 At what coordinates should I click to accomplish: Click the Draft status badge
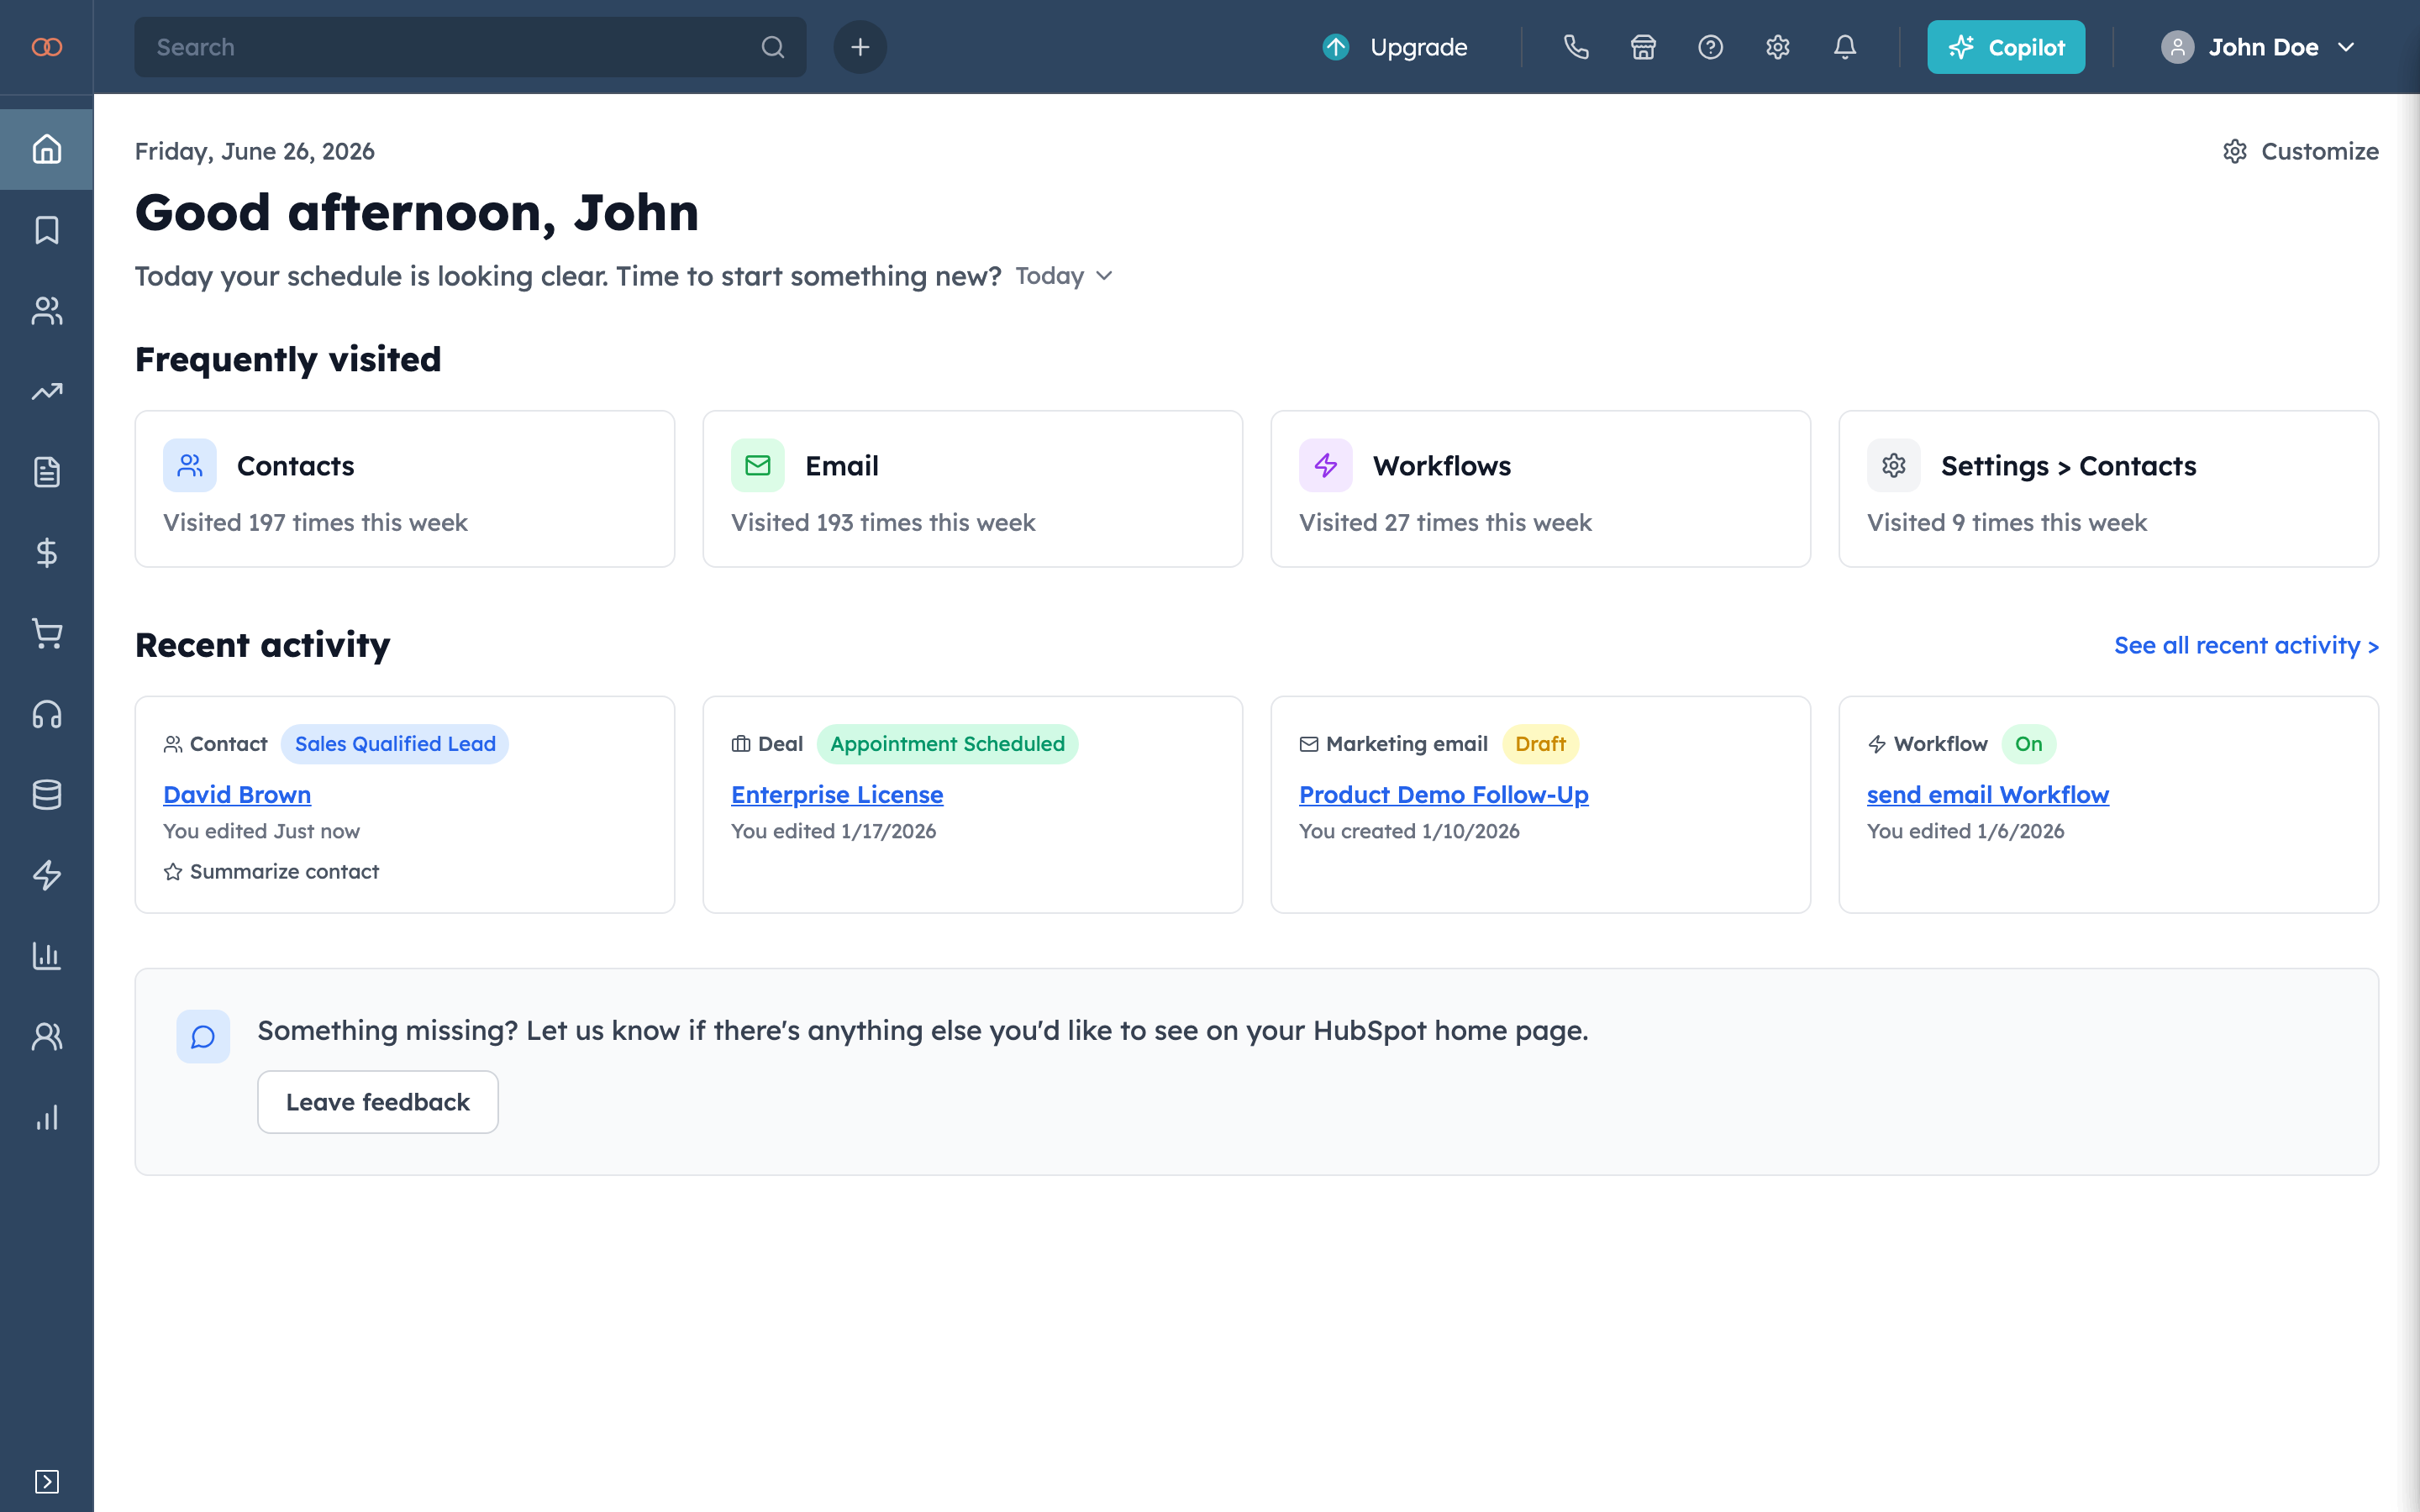1540,744
